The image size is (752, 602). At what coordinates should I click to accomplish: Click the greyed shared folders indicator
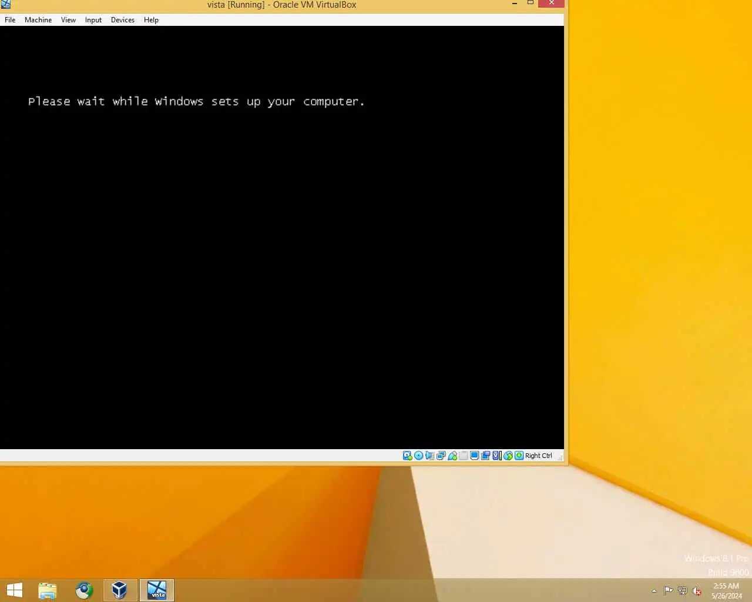tap(464, 456)
